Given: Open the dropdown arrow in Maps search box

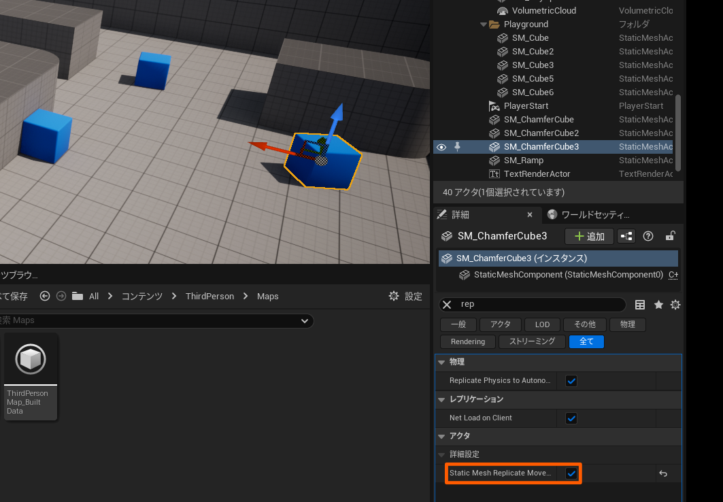Looking at the screenshot, I should [x=304, y=320].
